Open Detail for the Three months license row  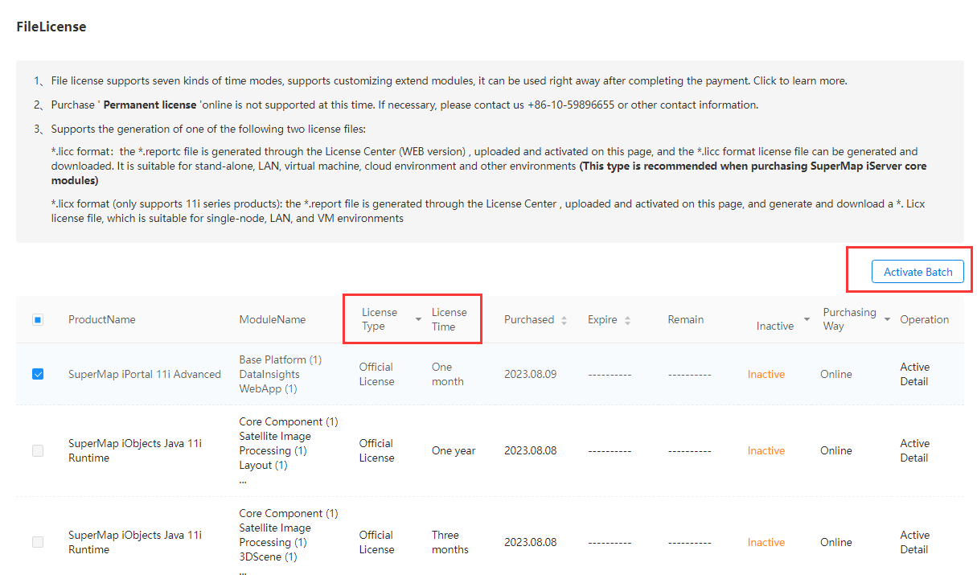point(914,549)
